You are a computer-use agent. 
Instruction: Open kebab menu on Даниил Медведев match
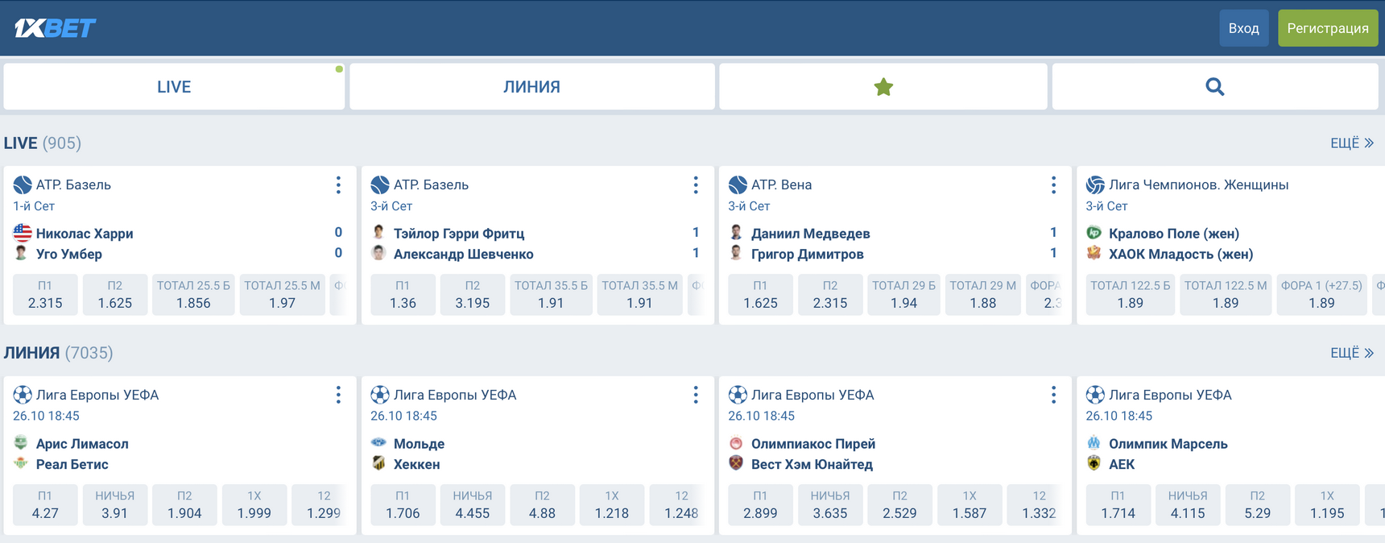click(1053, 184)
